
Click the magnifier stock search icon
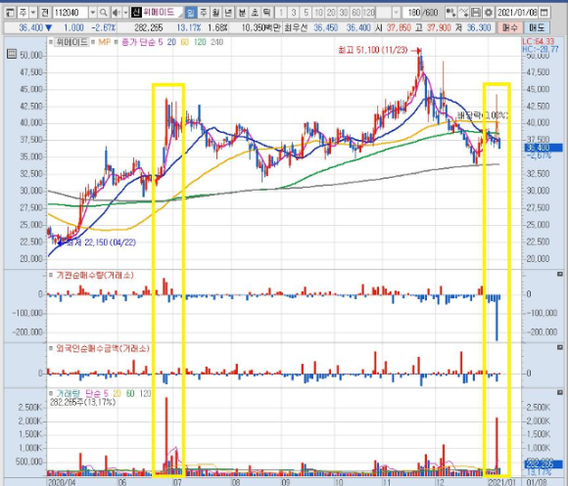[103, 13]
